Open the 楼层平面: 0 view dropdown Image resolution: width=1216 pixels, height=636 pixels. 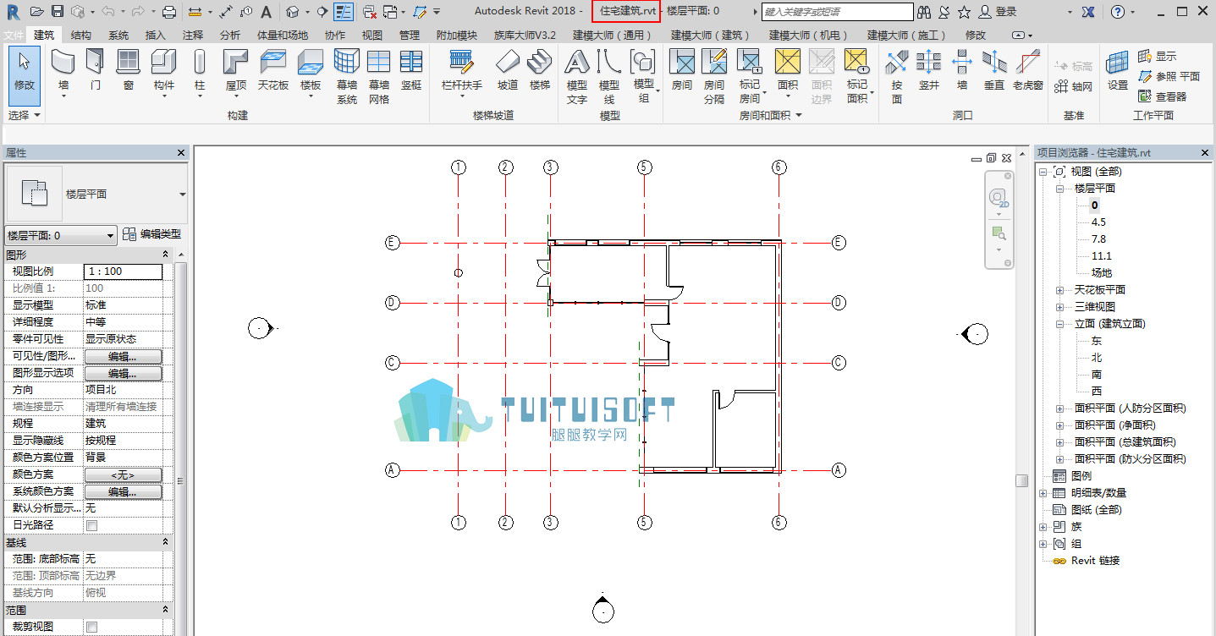point(60,235)
